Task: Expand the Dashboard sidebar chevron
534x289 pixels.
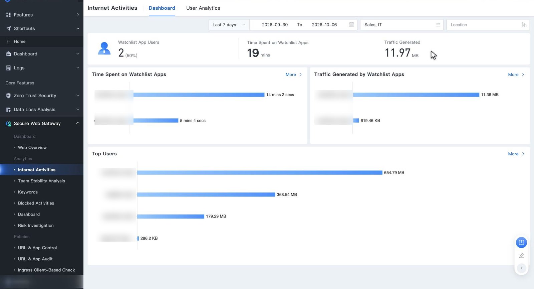Action: point(78,54)
